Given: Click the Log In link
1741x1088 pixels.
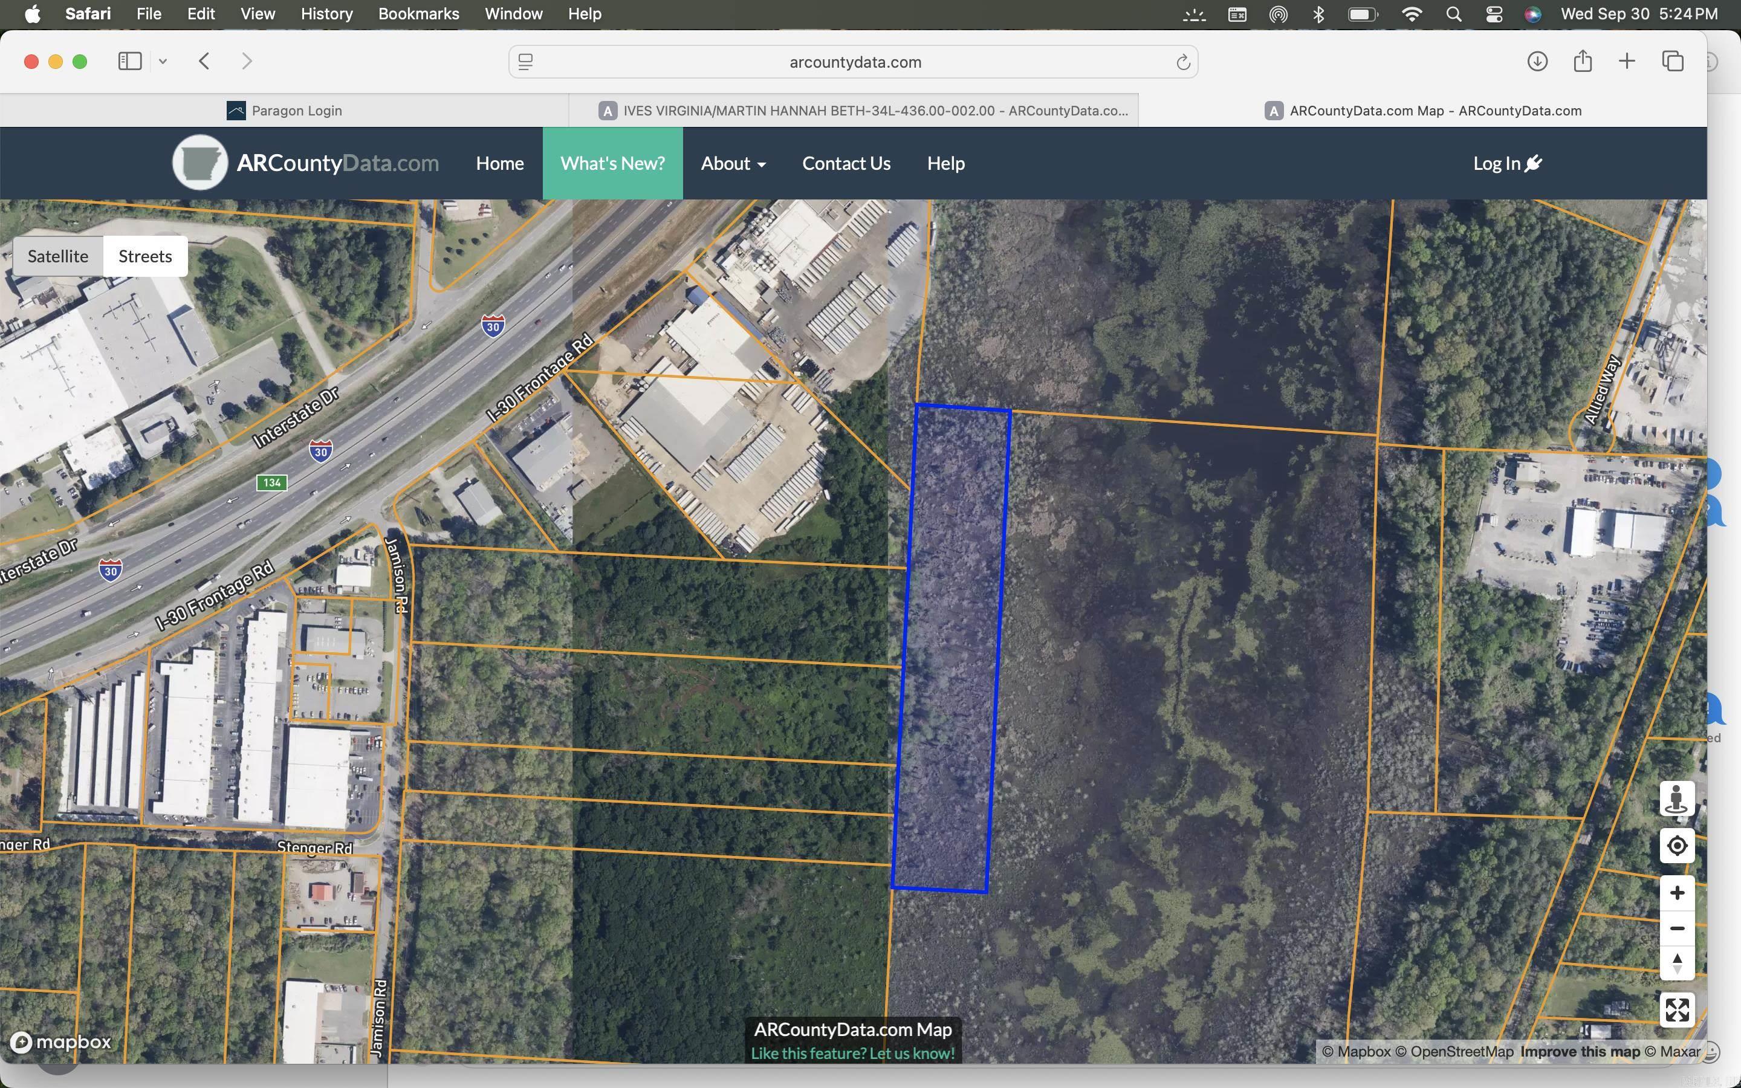Looking at the screenshot, I should click(x=1506, y=163).
